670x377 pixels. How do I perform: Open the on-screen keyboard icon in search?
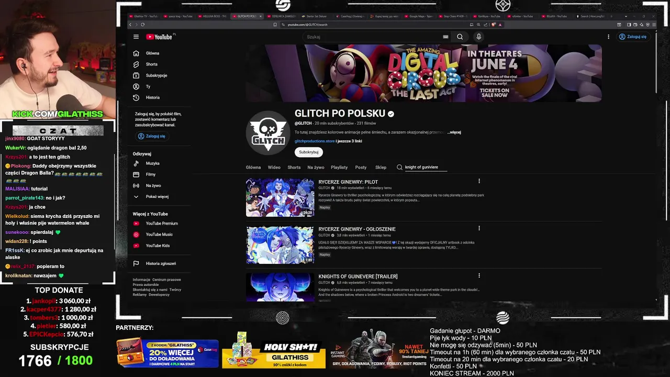click(445, 37)
